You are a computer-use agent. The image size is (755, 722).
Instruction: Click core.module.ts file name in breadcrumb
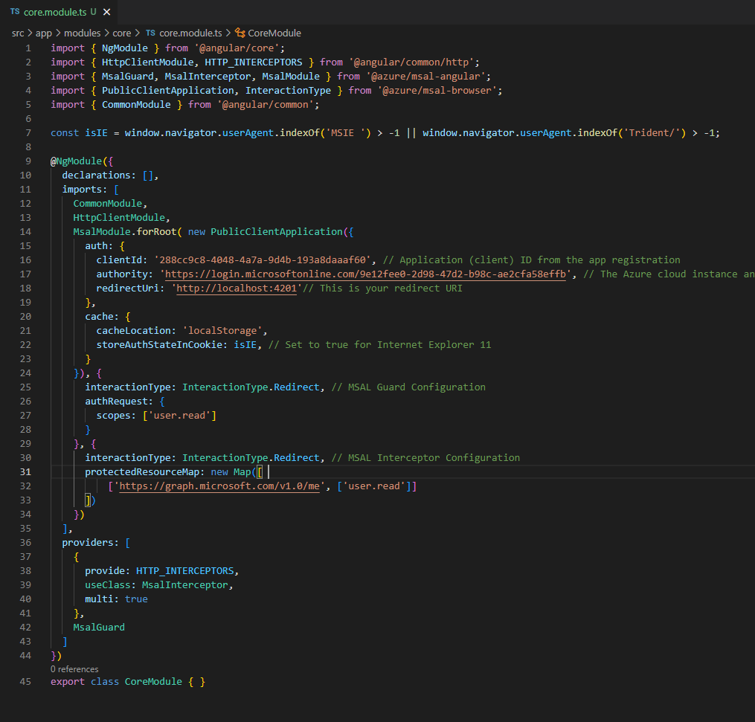coord(190,33)
